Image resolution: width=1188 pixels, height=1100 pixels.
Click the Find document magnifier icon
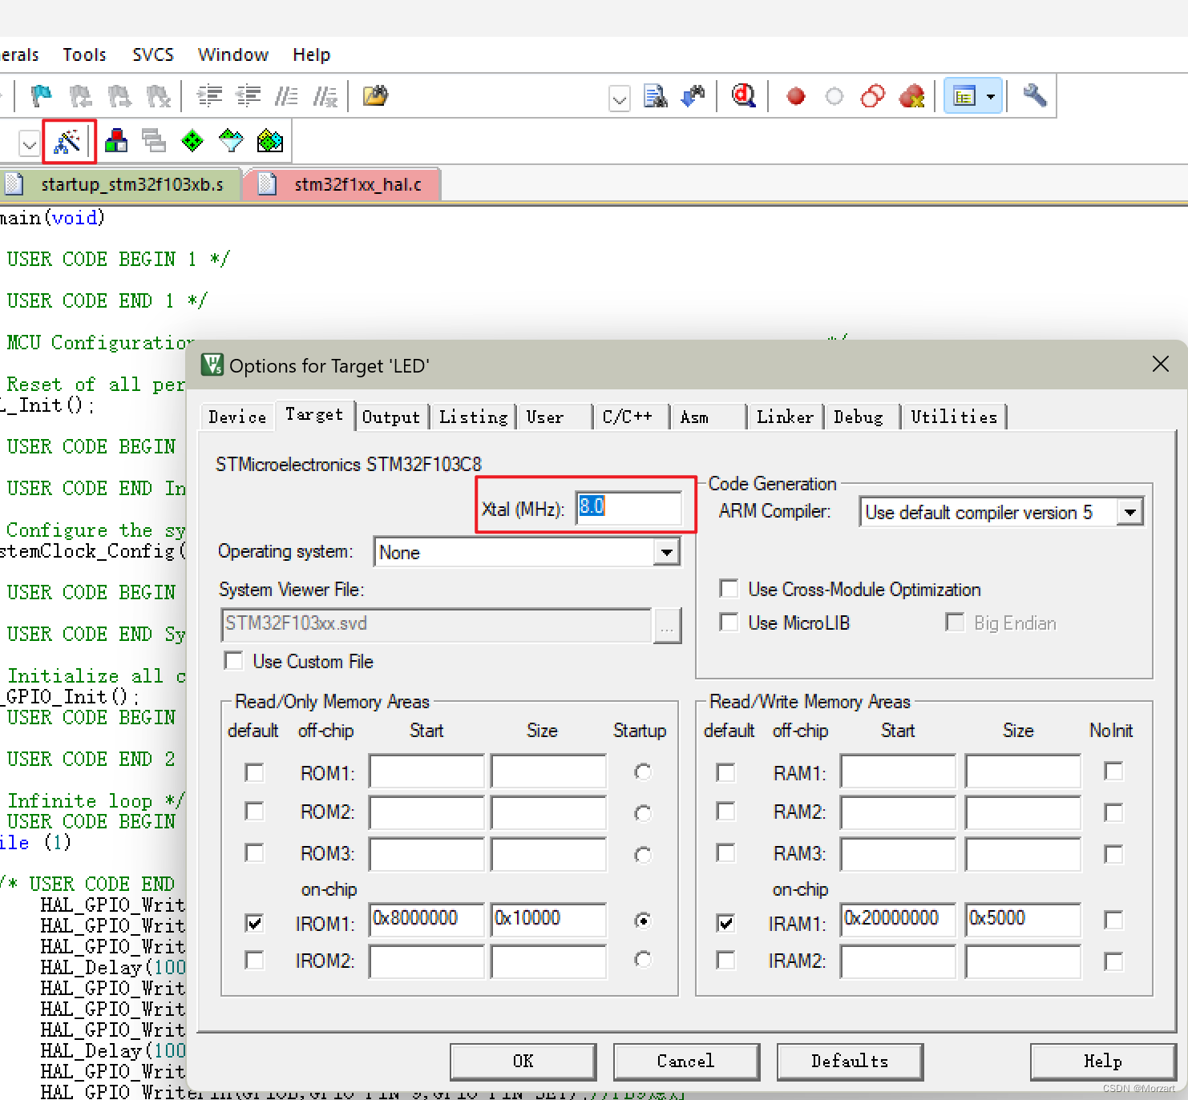point(656,96)
